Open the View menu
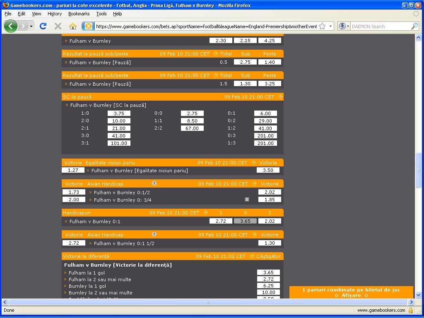 point(36,14)
